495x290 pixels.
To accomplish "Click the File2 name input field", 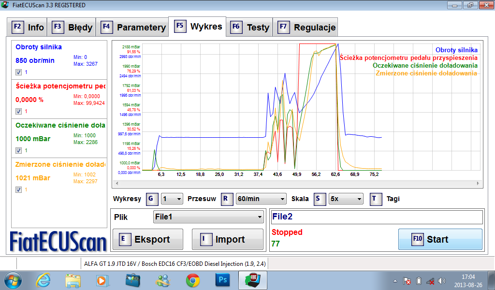I will pos(376,217).
